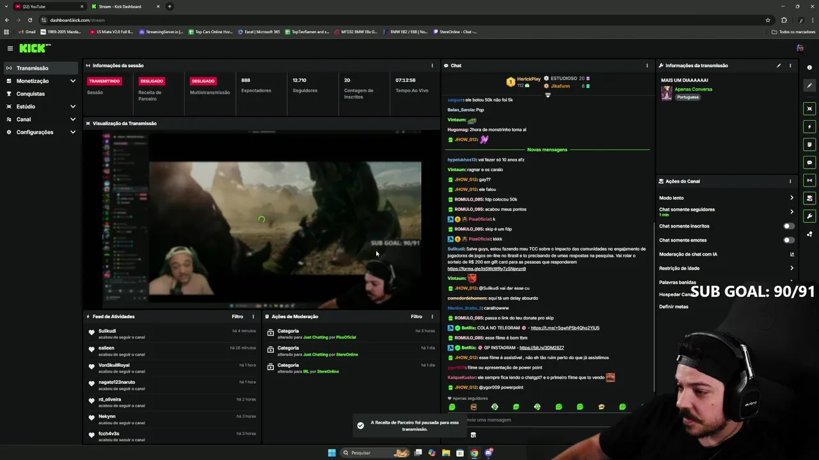
Task: Open Restrição de idade chevron
Action: click(791, 268)
